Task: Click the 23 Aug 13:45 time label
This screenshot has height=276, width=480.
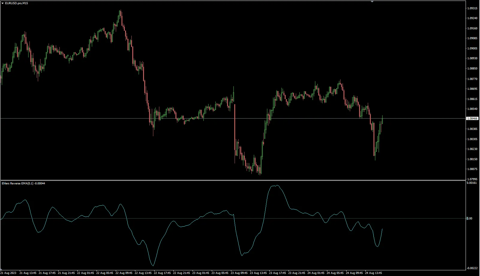Action: 258,273
